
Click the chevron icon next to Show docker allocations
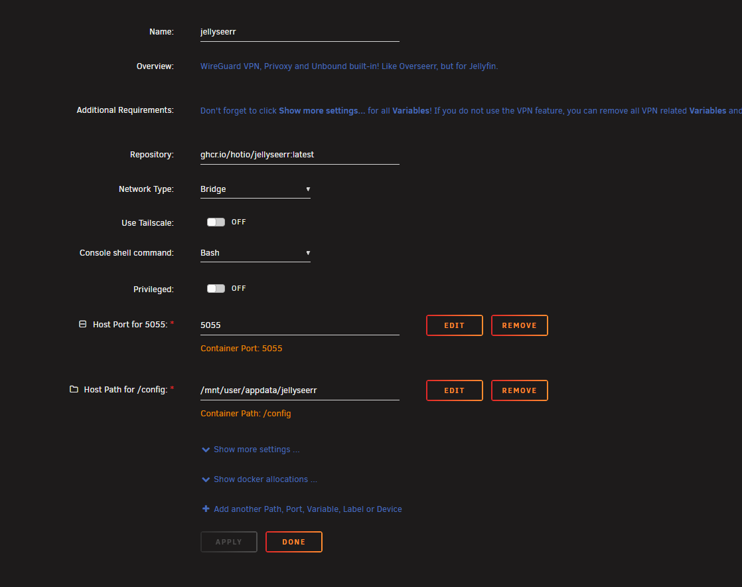206,479
